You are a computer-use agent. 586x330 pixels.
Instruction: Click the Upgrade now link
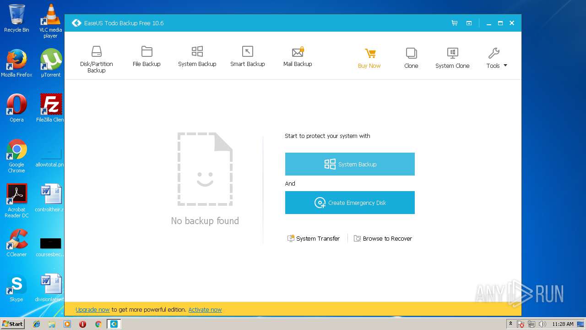pyautogui.click(x=92, y=310)
